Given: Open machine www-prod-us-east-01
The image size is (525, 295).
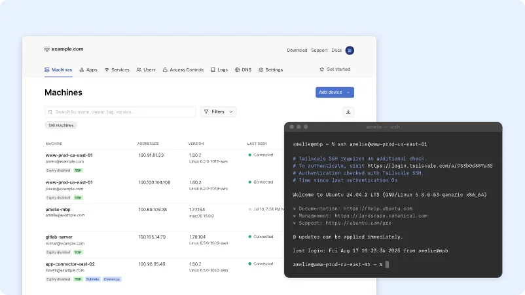Looking at the screenshot, I should [69, 182].
